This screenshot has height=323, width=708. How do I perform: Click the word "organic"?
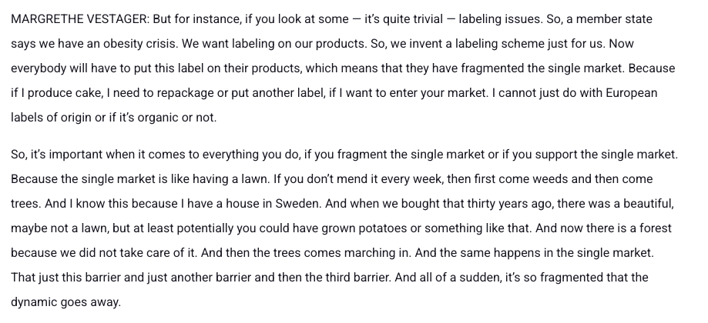(x=173, y=118)
